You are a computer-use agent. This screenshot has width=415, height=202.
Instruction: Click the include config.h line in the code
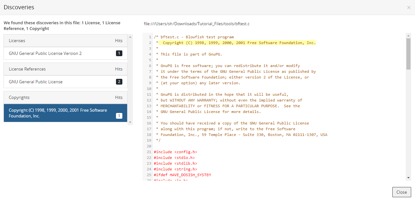coord(176,152)
